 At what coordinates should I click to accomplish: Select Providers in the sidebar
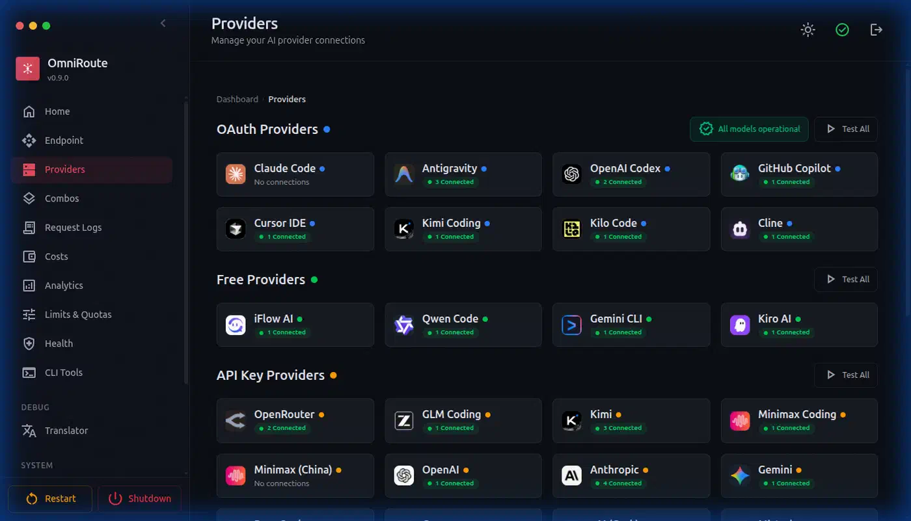pos(92,170)
